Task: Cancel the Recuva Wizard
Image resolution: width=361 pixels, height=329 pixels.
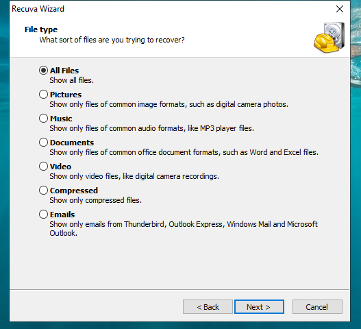Action: [317, 307]
